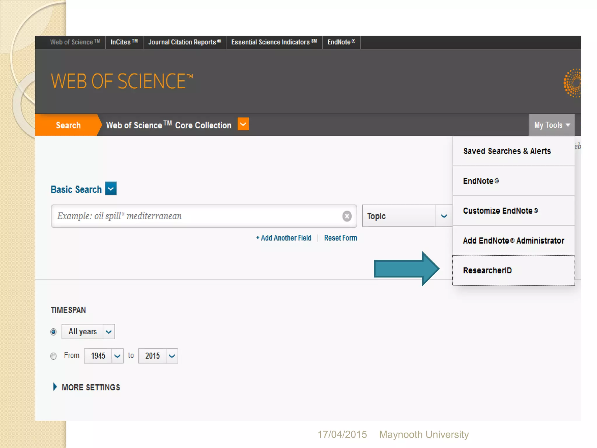Image resolution: width=597 pixels, height=448 pixels.
Task: Click the + Add Another Field link
Action: (284, 238)
